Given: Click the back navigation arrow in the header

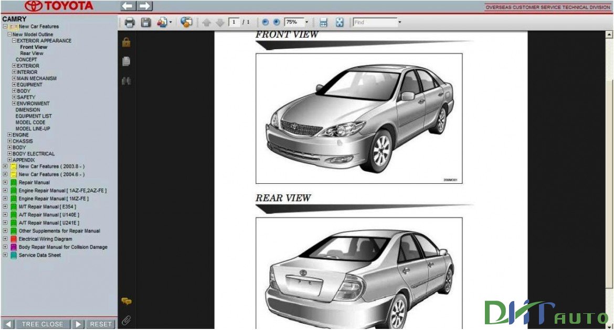Looking at the screenshot, I should tap(128, 6).
